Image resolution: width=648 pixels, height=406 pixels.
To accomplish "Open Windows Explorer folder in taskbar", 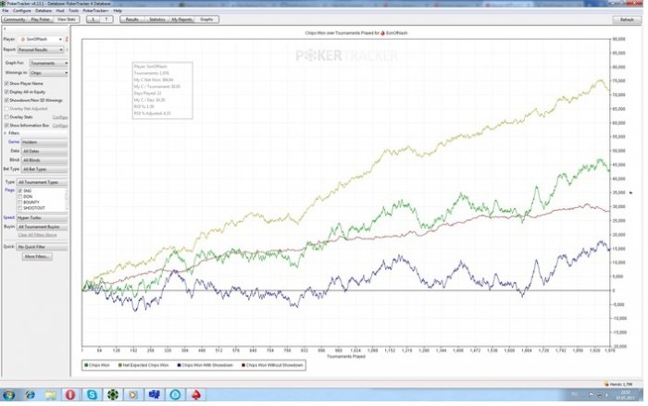I will [50, 395].
